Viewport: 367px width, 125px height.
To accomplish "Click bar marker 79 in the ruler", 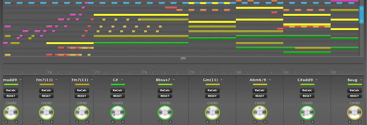I will pos(192,72).
